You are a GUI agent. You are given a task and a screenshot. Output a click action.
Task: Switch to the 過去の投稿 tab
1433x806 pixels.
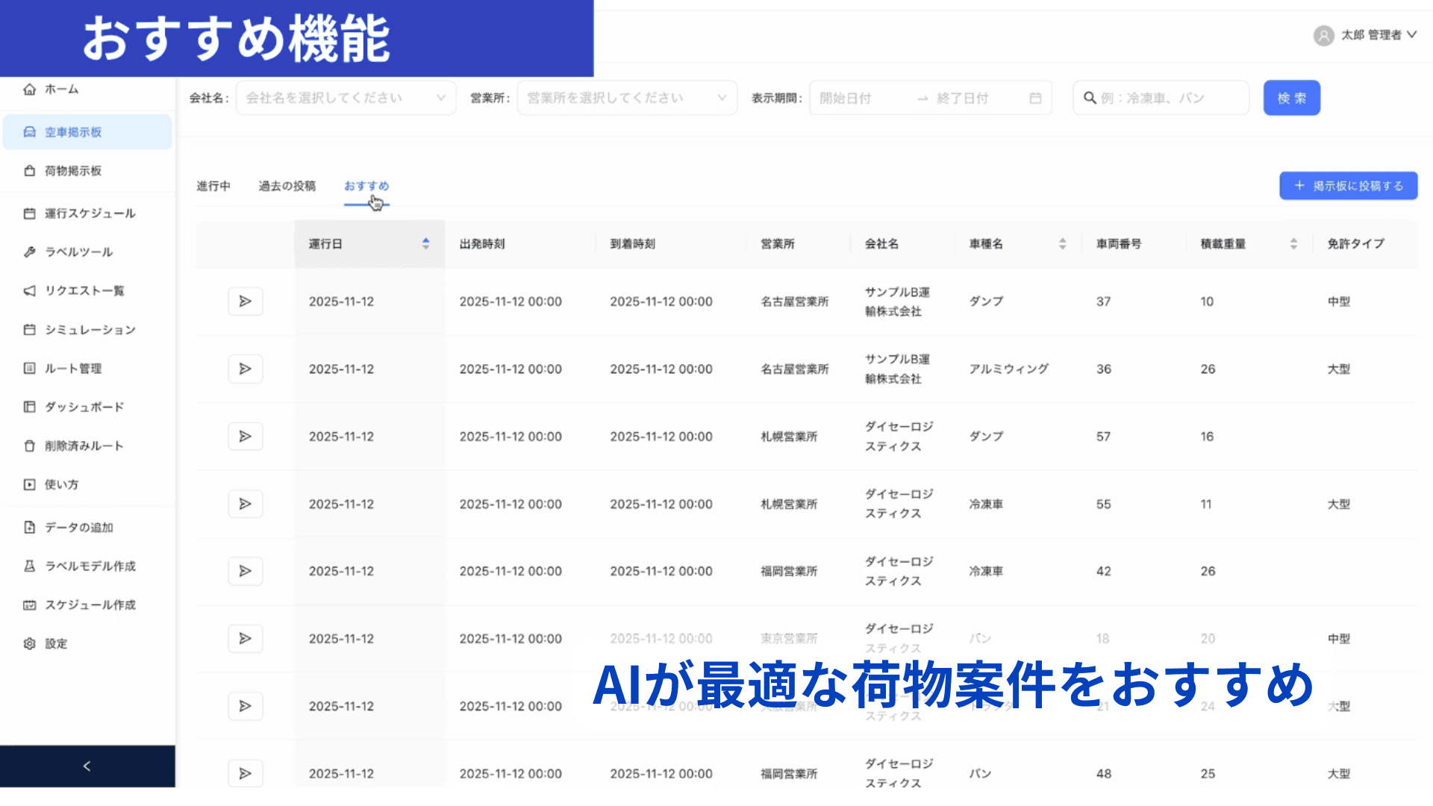click(287, 186)
